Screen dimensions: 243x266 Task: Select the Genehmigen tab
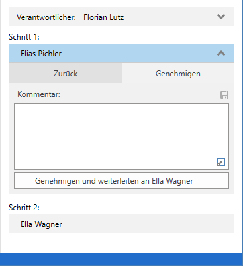[178, 73]
